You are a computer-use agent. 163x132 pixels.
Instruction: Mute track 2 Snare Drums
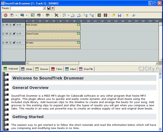(x=7, y=34)
